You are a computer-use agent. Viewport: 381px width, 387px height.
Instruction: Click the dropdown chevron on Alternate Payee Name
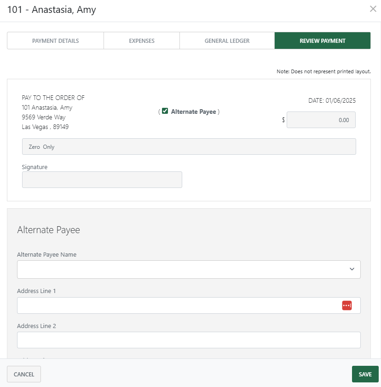[352, 269]
